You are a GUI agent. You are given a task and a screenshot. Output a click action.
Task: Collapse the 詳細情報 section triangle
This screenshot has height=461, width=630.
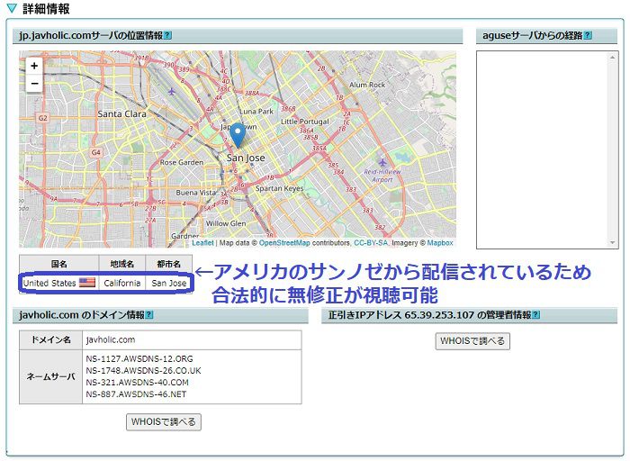pyautogui.click(x=13, y=8)
